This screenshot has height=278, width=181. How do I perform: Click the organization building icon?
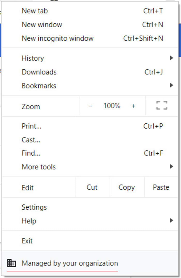pyautogui.click(x=11, y=263)
